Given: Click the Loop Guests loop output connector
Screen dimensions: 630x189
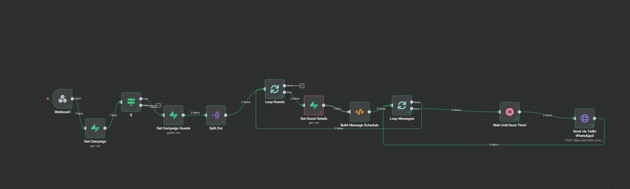Looking at the screenshot, I should [285, 92].
